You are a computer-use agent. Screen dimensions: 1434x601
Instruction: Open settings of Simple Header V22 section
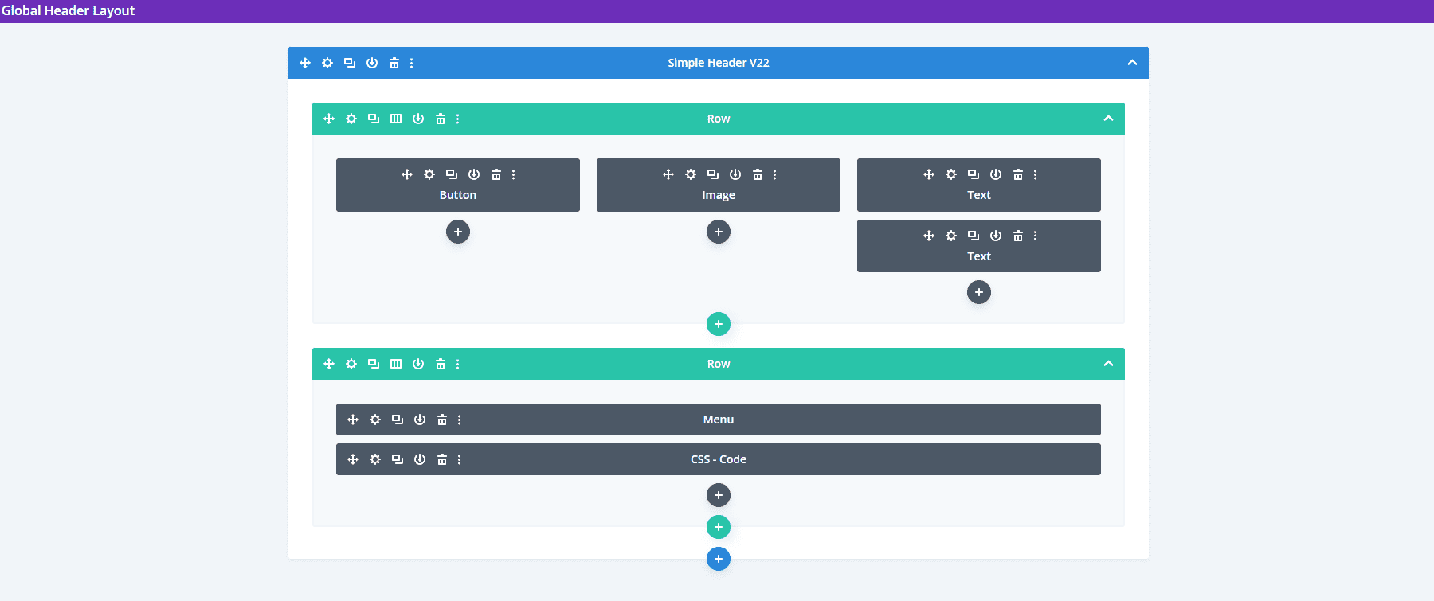tap(327, 63)
